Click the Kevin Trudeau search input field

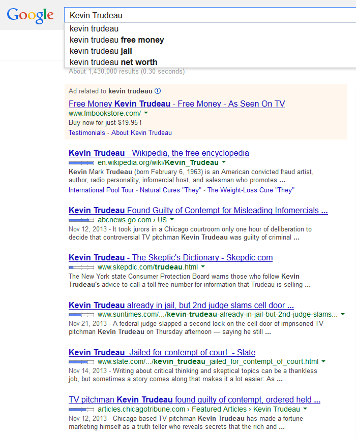[x=210, y=15]
